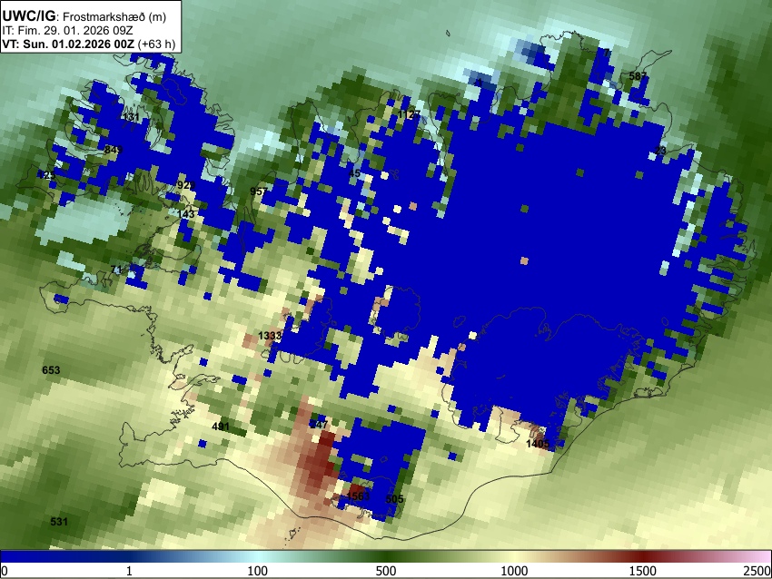
Task: Click the map value label '71'
Action: [115, 270]
